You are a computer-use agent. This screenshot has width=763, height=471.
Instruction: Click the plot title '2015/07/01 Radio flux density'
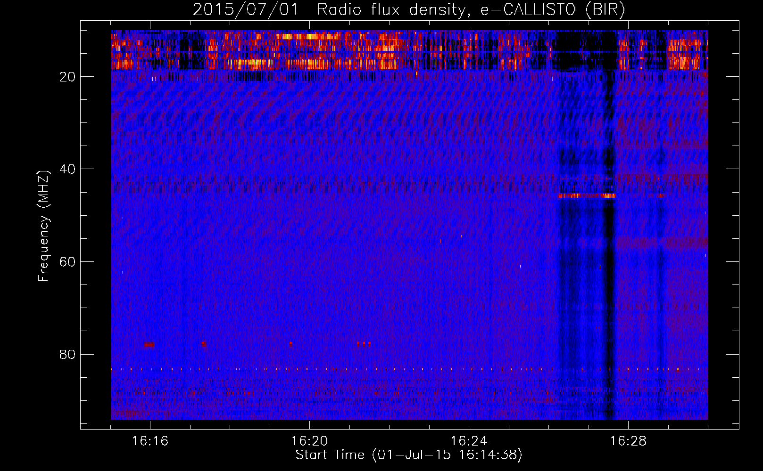[x=409, y=9]
